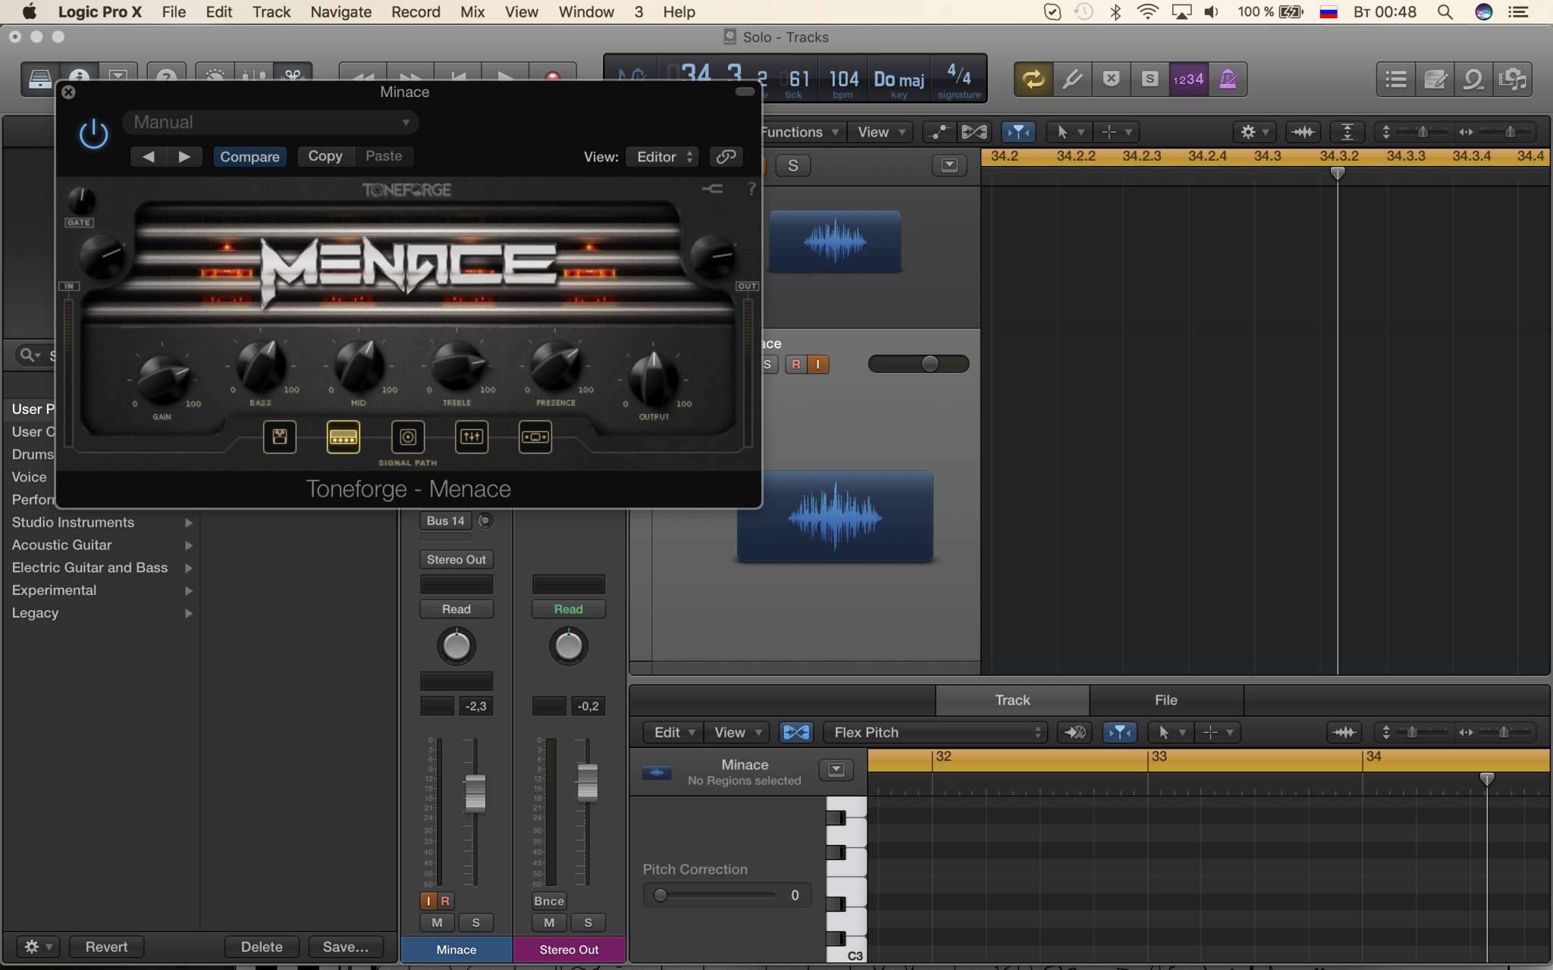Viewport: 1553px width, 970px height.
Task: Enable the metronome click icon
Action: [x=1227, y=79]
